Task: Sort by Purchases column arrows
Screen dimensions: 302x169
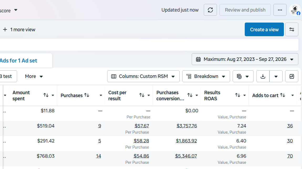Action: tap(87, 95)
